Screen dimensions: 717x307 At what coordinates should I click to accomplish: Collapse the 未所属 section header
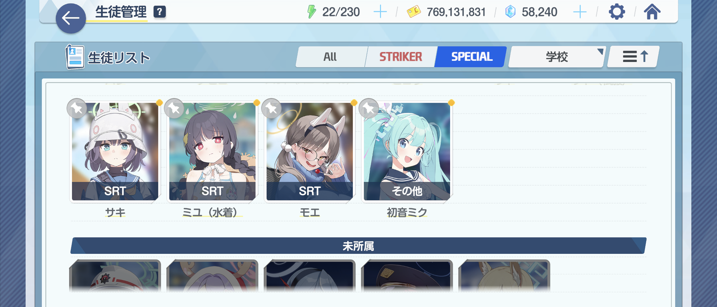pos(358,246)
